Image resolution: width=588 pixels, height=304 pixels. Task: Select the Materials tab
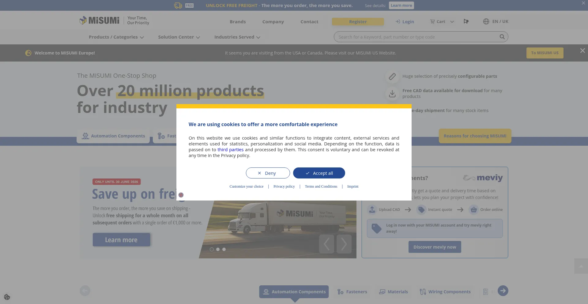click(x=394, y=292)
